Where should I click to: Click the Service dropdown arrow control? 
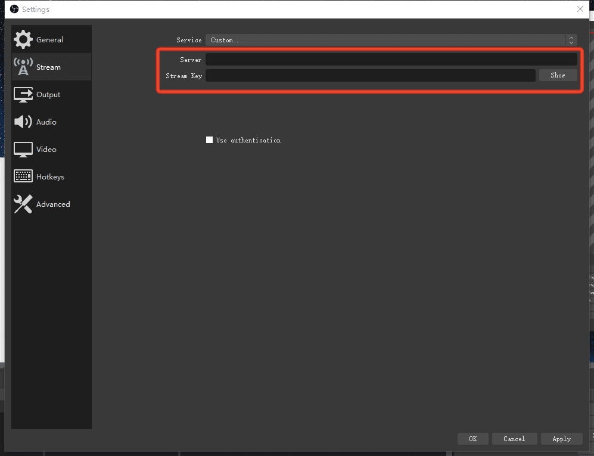click(571, 40)
